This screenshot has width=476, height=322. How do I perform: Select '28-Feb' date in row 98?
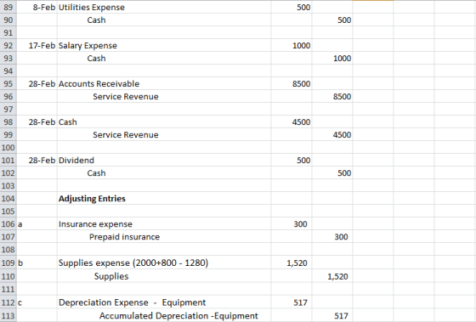click(37, 121)
